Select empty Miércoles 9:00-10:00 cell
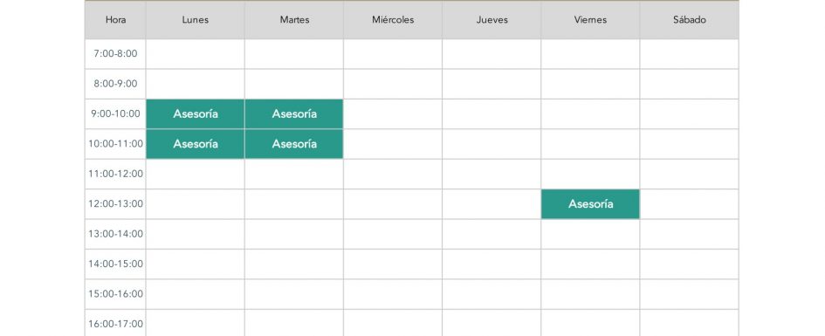 [x=393, y=114]
